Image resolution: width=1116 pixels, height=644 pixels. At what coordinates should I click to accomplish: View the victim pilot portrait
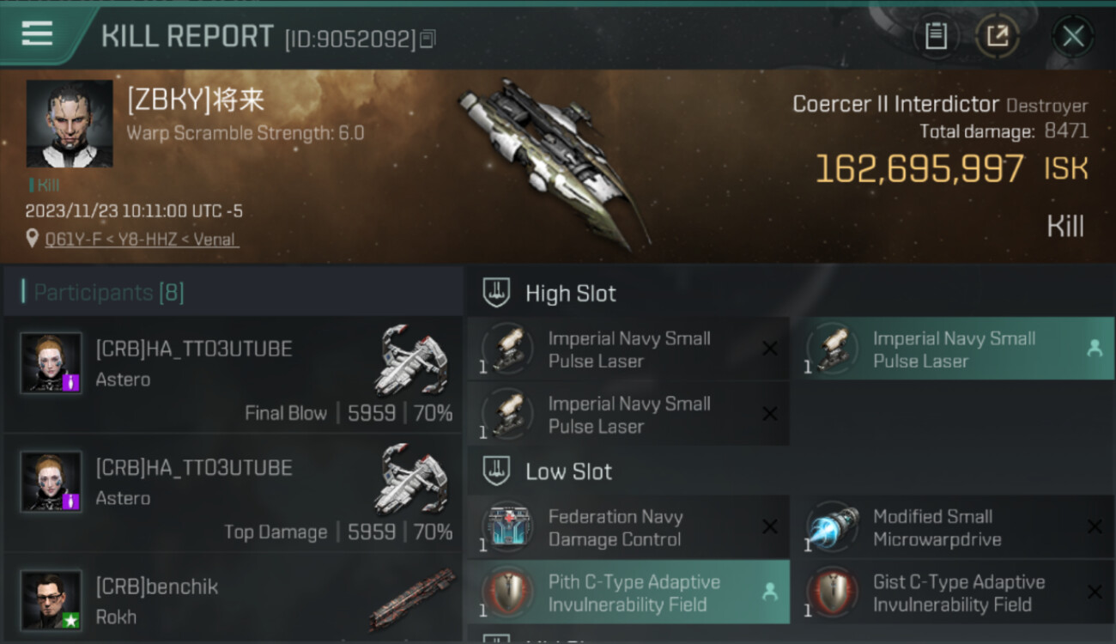coord(70,125)
